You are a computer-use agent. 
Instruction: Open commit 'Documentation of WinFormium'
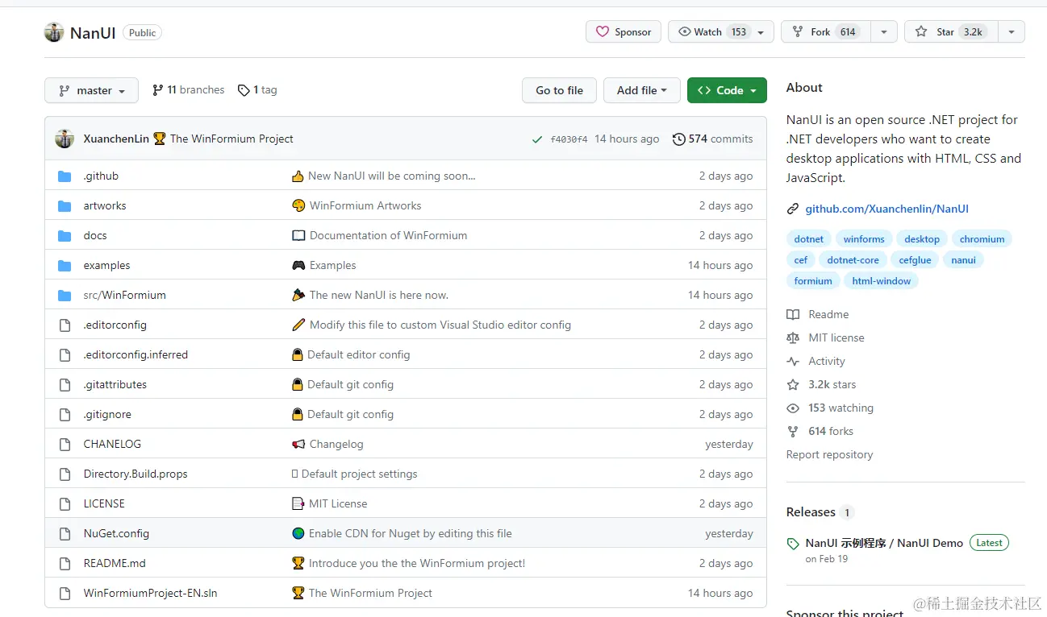tap(388, 235)
